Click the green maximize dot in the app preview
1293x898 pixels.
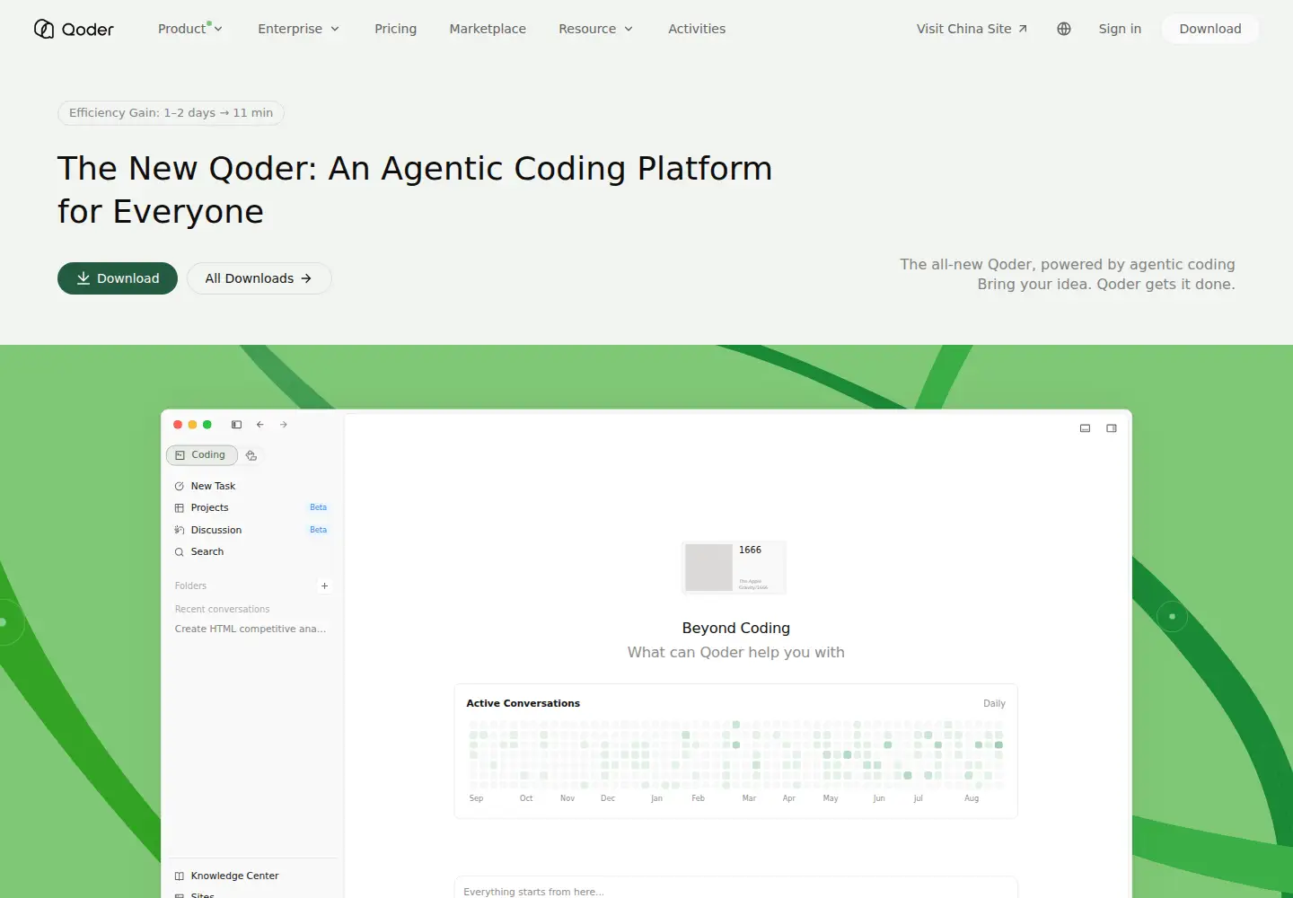pos(207,425)
